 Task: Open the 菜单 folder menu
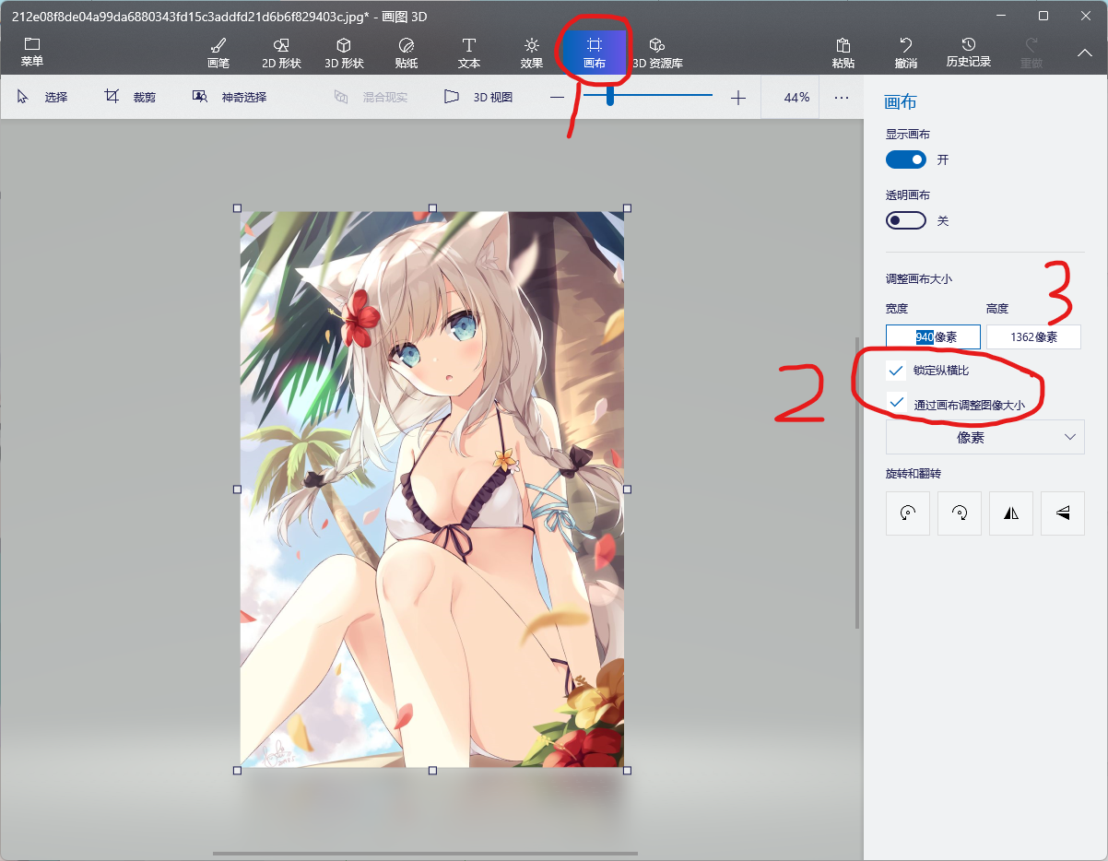pos(32,53)
